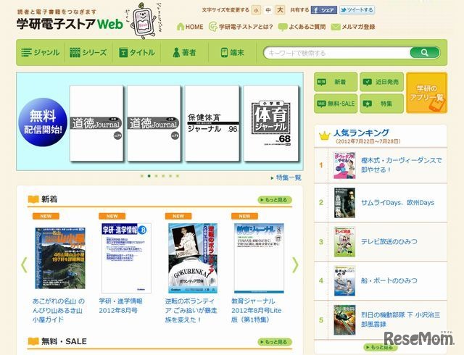The height and width of the screenshot is (355, 464).
Task: Open よくあるご質問 FAQ link
Action: (x=302, y=27)
